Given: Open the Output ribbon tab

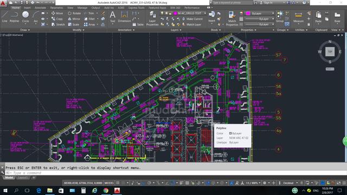Looking at the screenshot, I should pyautogui.click(x=95, y=8).
